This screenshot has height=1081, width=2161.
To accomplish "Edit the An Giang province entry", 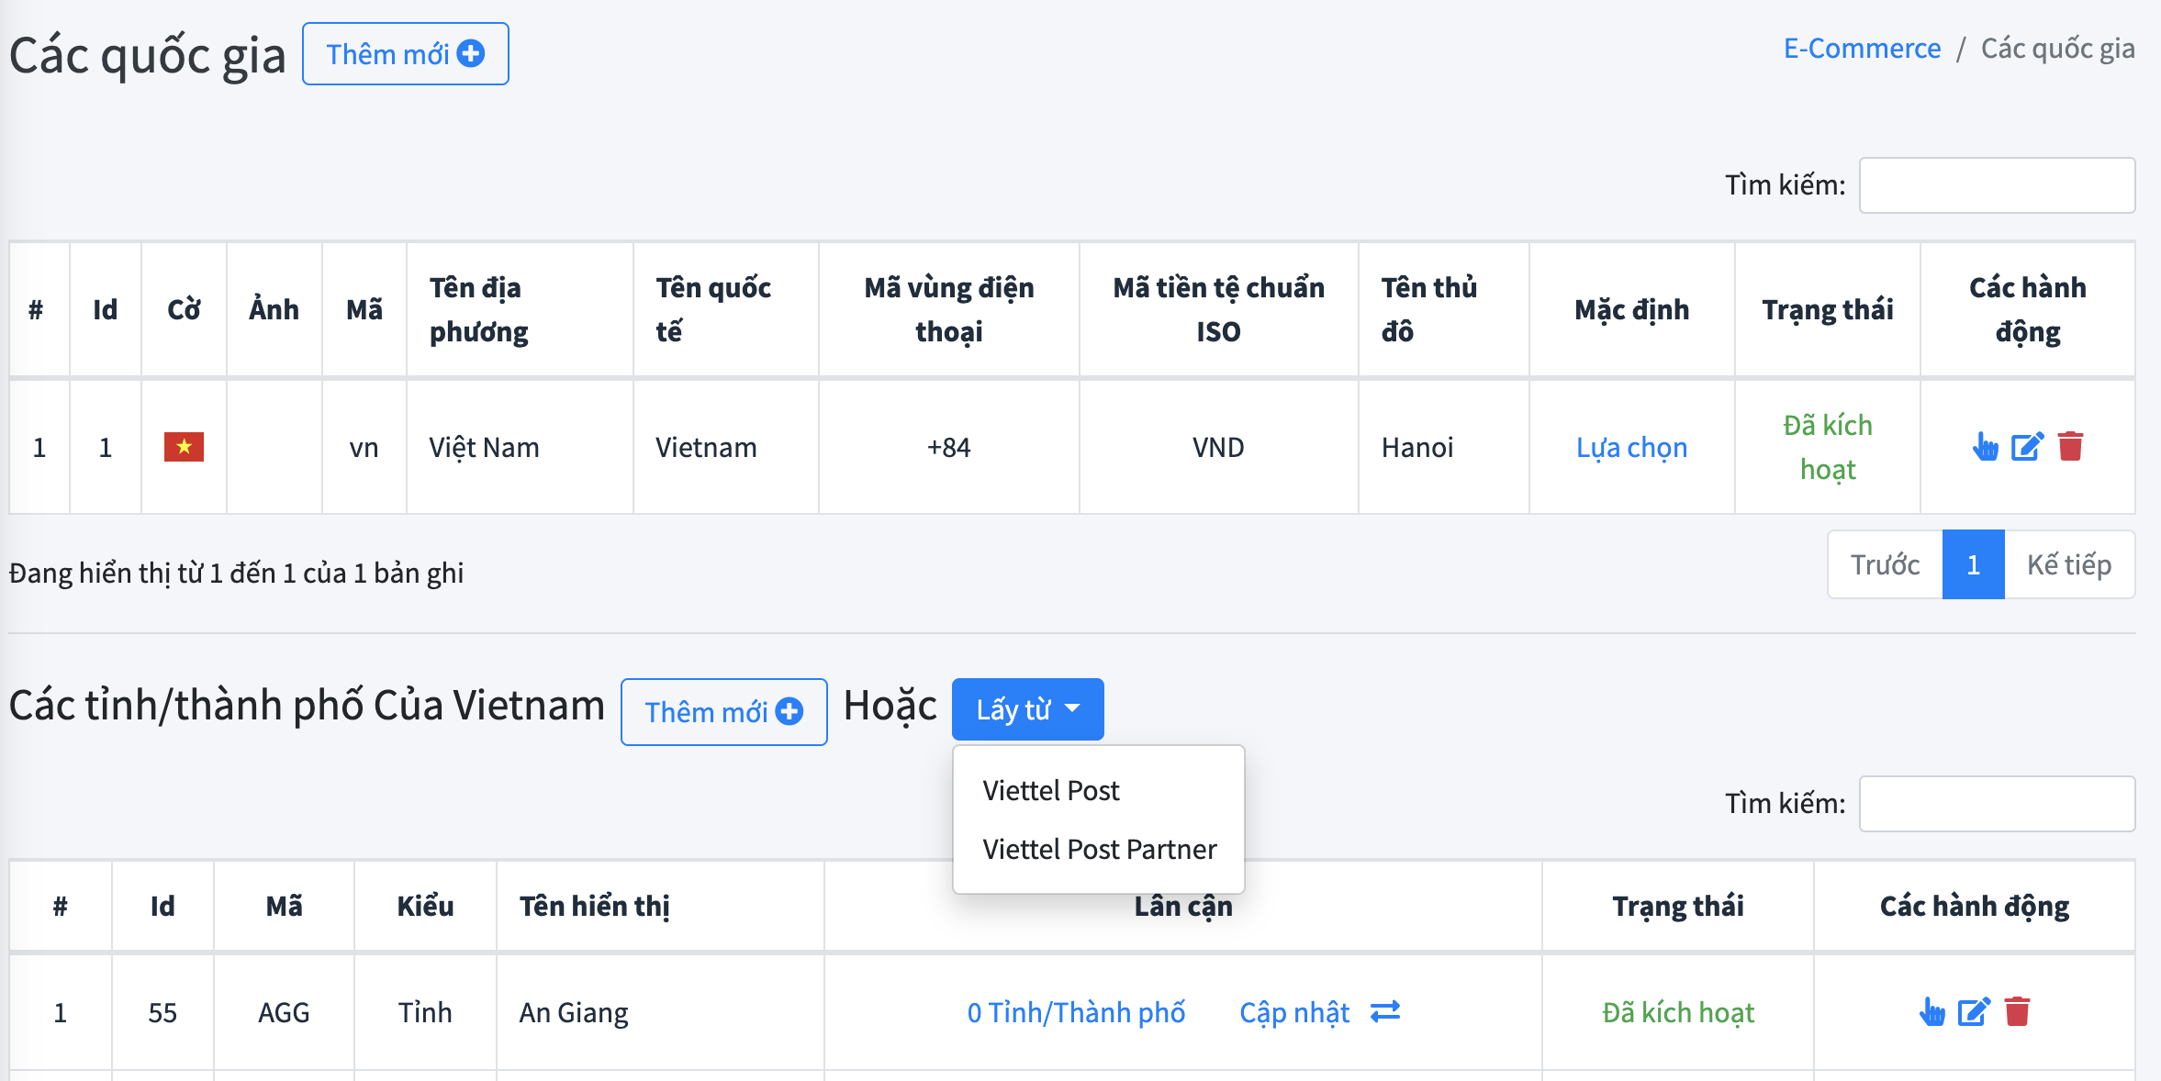I will [1974, 1012].
